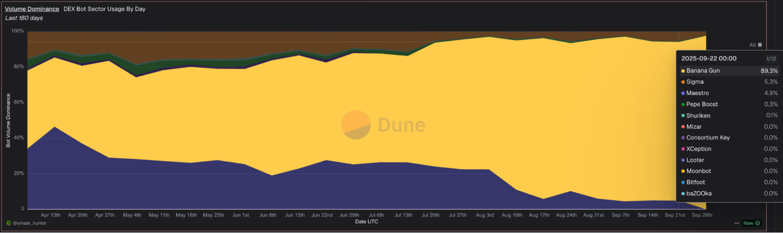
Task: Click the orange Sigma legend dot
Action: tap(683, 82)
